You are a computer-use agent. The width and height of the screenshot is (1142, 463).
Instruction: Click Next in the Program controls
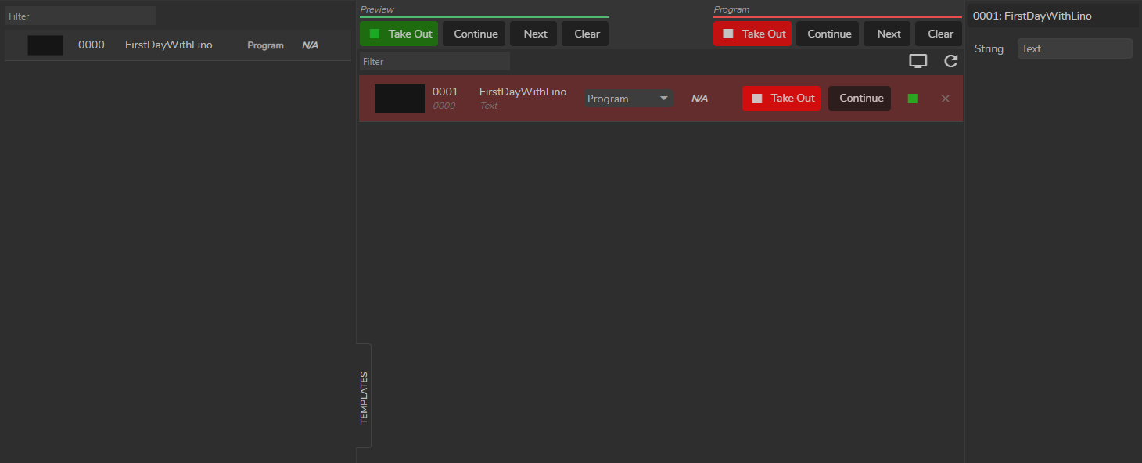[x=889, y=34]
